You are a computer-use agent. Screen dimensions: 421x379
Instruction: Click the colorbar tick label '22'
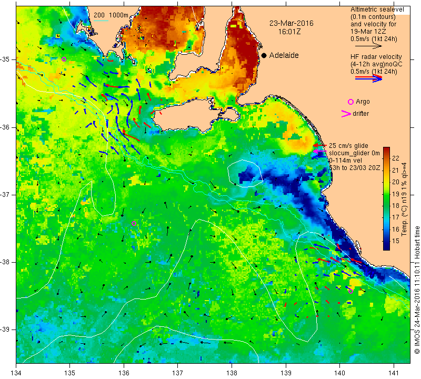click(x=396, y=158)
